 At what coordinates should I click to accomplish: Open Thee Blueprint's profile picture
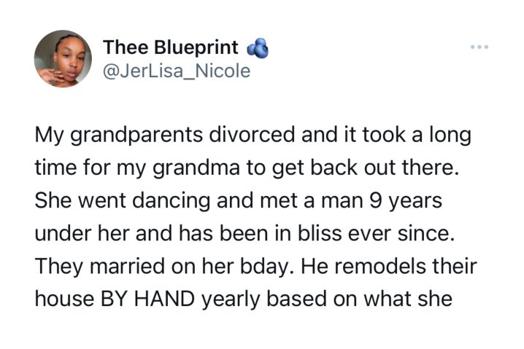pyautogui.click(x=63, y=59)
